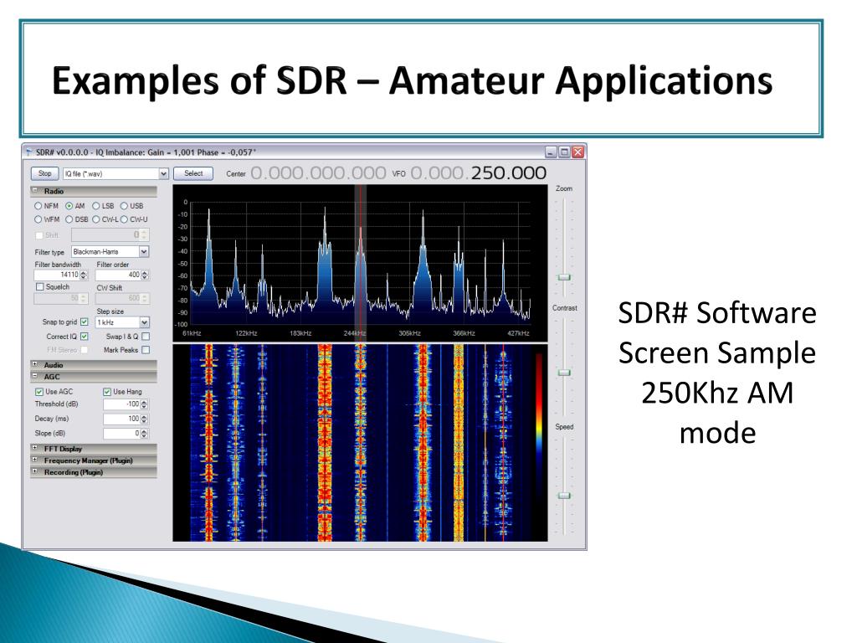Click the 244kHz frequency axis label
This screenshot has width=857, height=643.
click(x=354, y=333)
